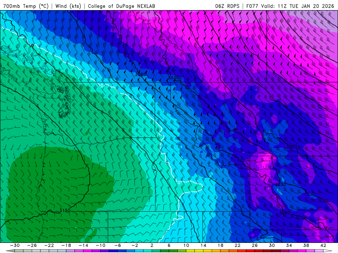Click the "18" colorbar value

tap(220, 245)
